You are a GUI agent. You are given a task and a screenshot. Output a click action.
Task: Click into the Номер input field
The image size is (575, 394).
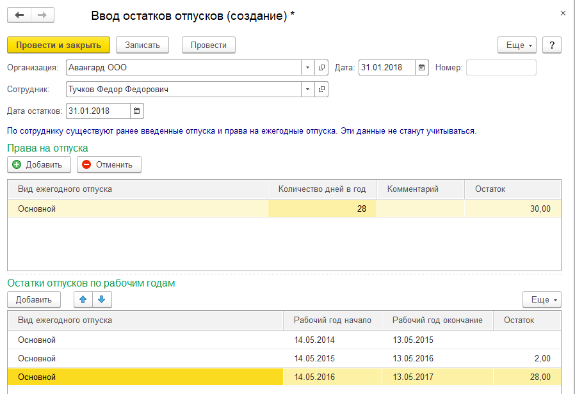point(501,67)
